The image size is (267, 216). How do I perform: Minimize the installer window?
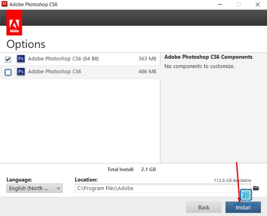[220, 4]
